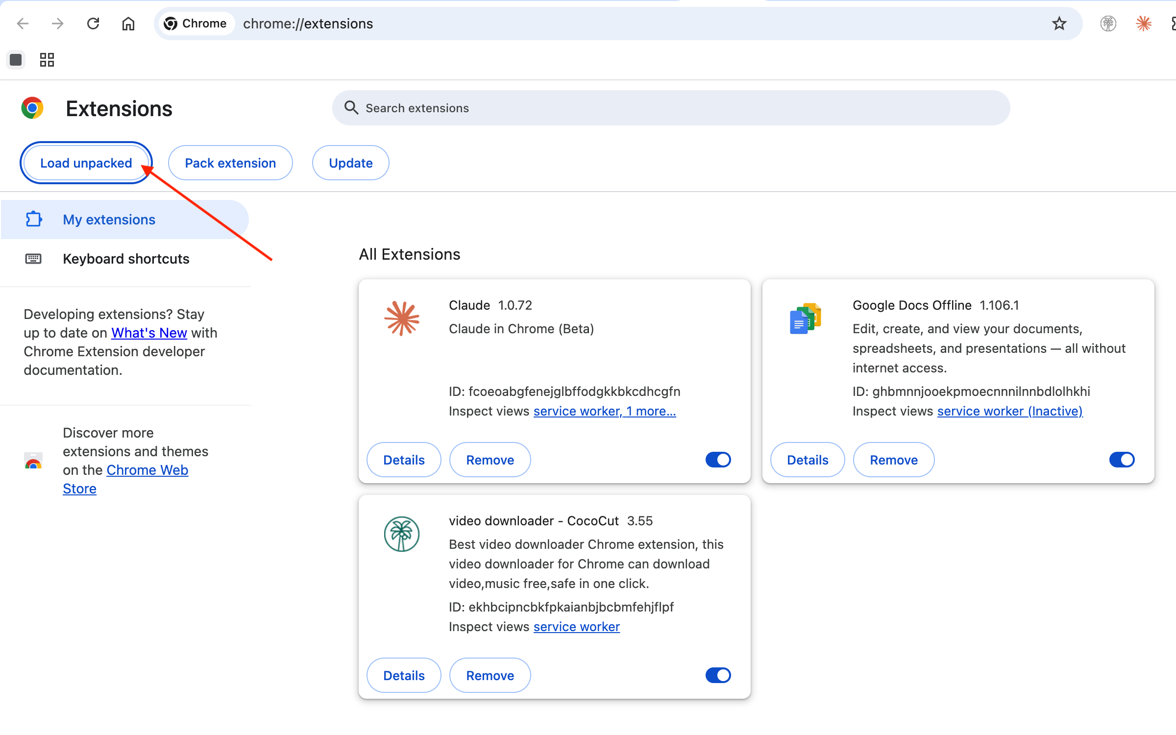Disable the Claude extension toggle
Image resolution: width=1176 pixels, height=735 pixels.
click(x=718, y=460)
